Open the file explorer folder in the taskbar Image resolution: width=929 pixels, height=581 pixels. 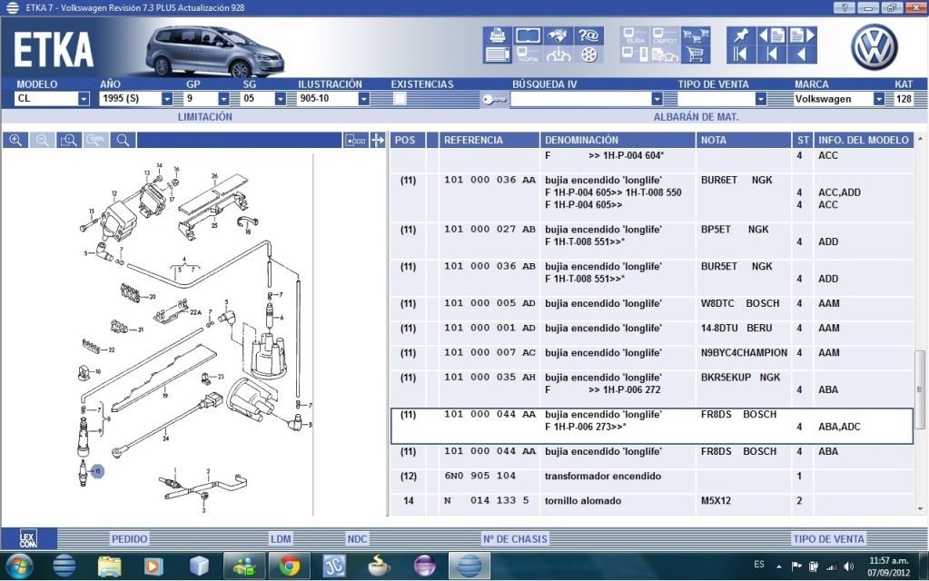coord(109,566)
